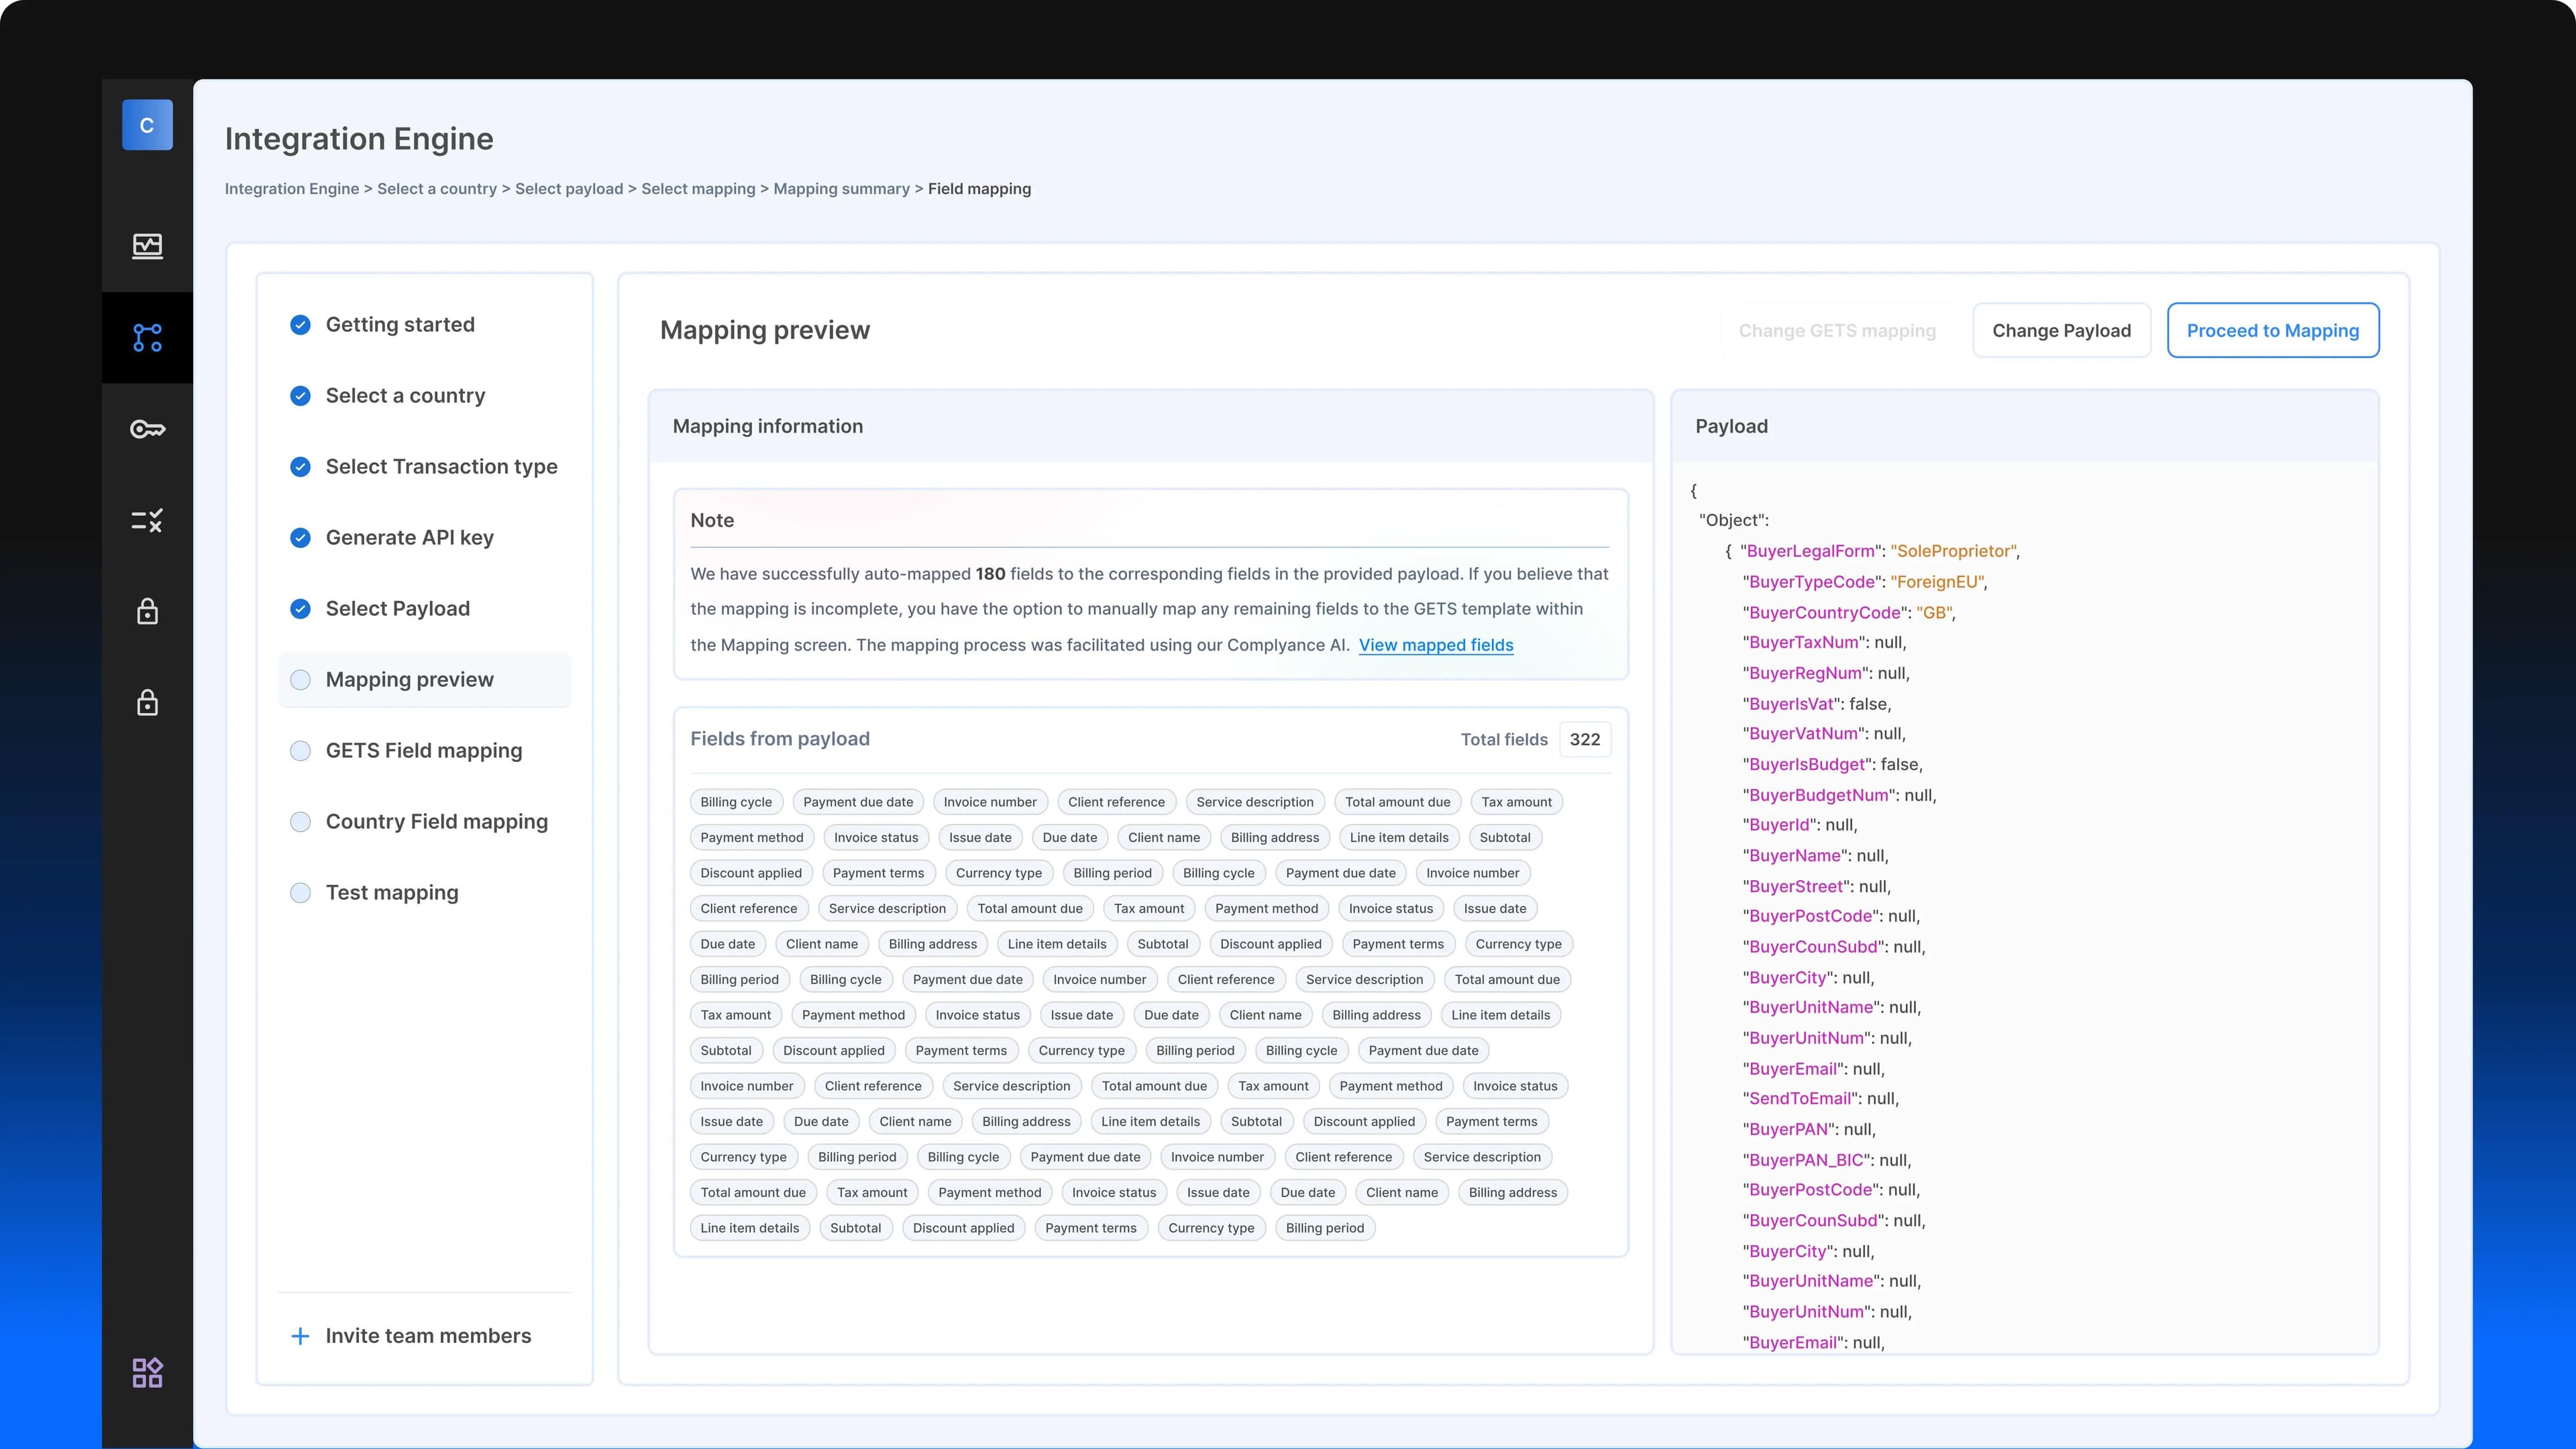The image size is (2576, 1449).
Task: Click the checkmark circle next to Getting started
Action: [301, 324]
